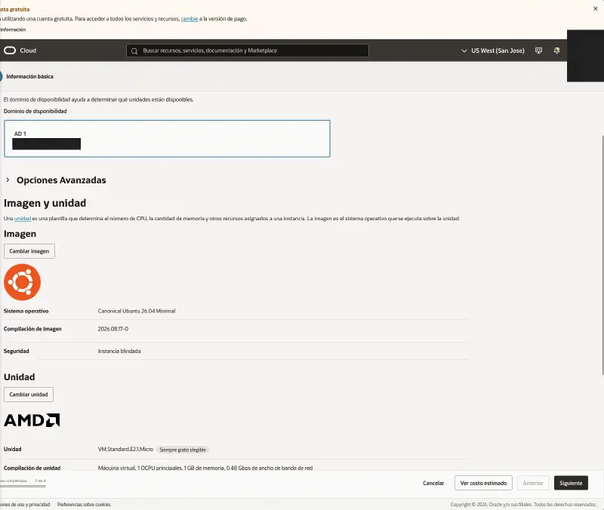Click 'VM.Standard.E2.1.Micro' unit value

pyautogui.click(x=125, y=449)
